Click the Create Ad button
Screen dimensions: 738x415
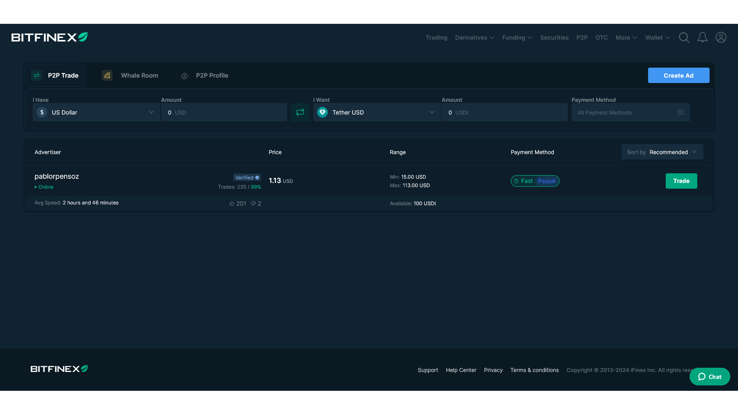(678, 75)
